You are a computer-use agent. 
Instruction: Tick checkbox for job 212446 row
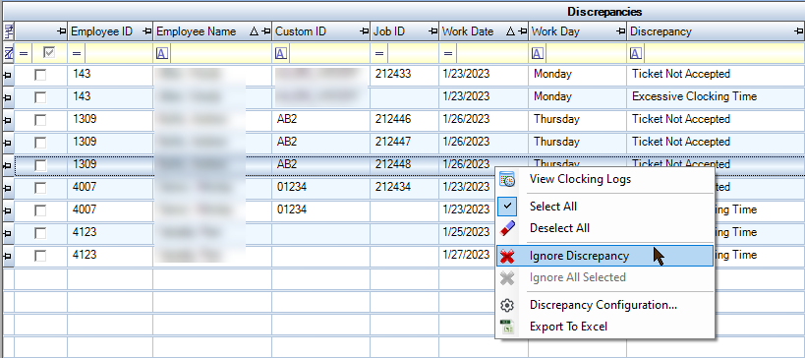40,120
